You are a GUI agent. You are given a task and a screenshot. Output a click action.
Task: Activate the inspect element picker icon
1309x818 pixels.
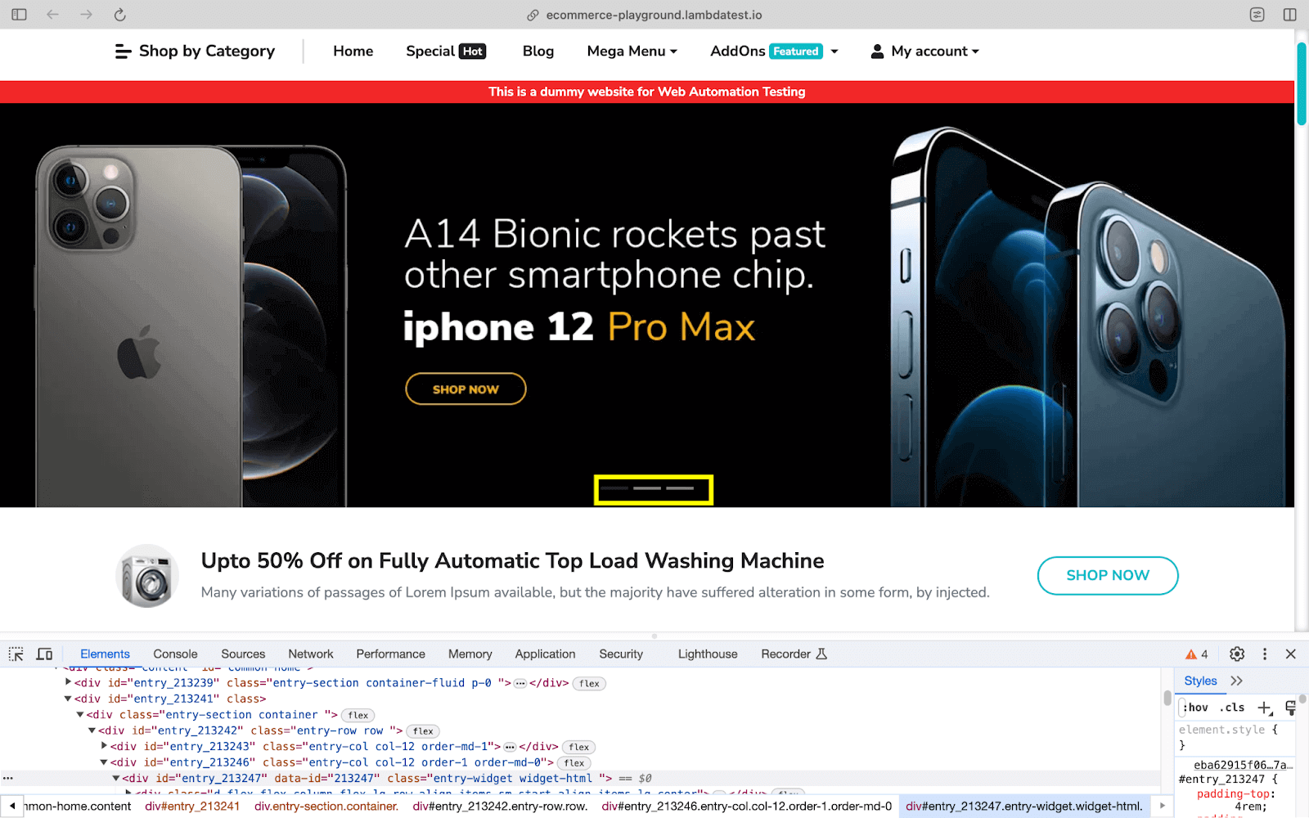[x=16, y=654]
